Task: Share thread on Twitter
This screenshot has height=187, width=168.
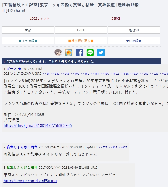Action: click(101, 52)
